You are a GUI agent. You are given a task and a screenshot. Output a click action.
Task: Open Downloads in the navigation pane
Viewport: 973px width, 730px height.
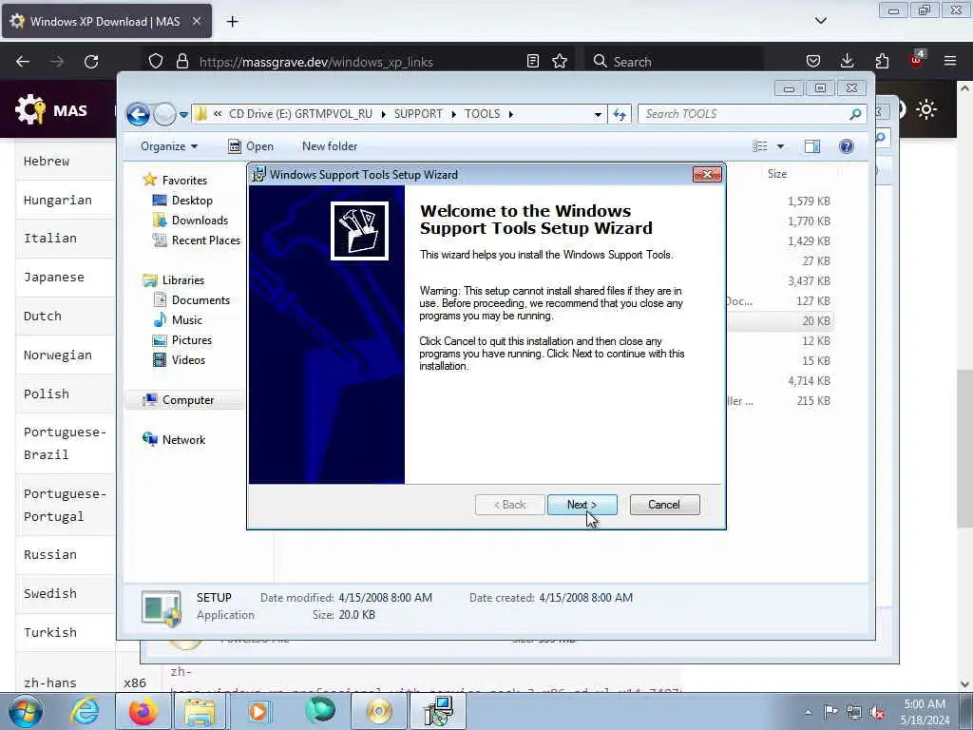(200, 221)
